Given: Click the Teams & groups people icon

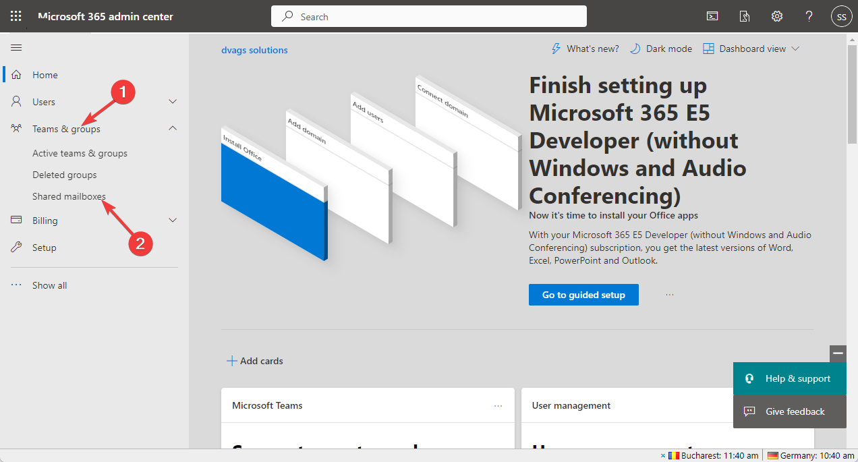Looking at the screenshot, I should click(17, 128).
